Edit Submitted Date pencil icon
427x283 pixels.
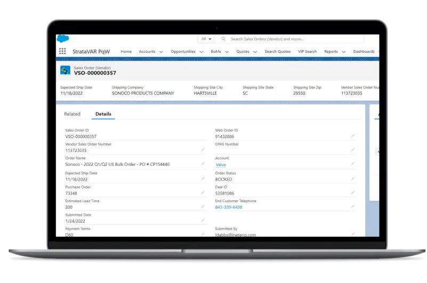click(203, 220)
